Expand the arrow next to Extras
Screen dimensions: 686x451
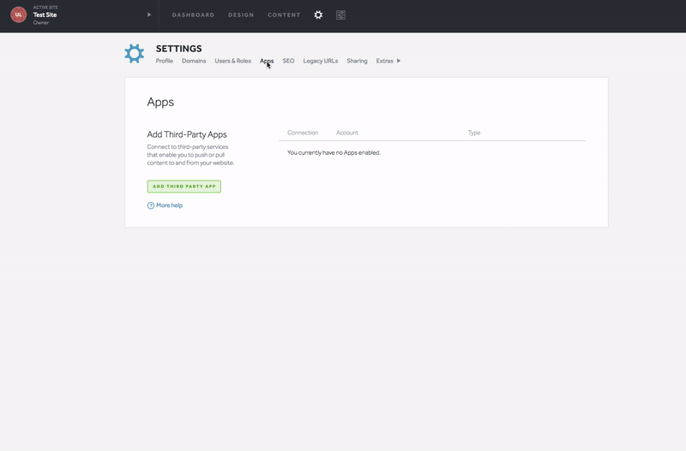(399, 61)
